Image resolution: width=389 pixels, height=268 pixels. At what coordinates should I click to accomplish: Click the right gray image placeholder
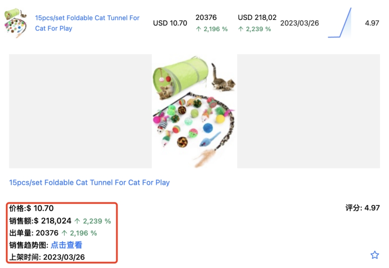tap(309, 111)
